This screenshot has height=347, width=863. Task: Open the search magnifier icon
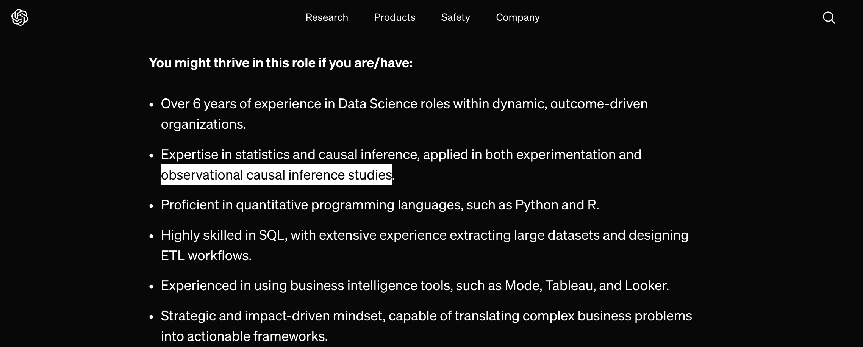829,17
